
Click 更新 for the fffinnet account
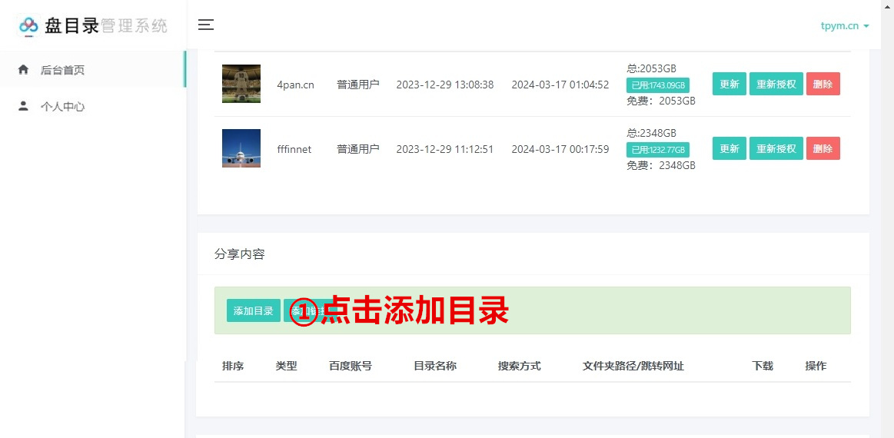729,148
